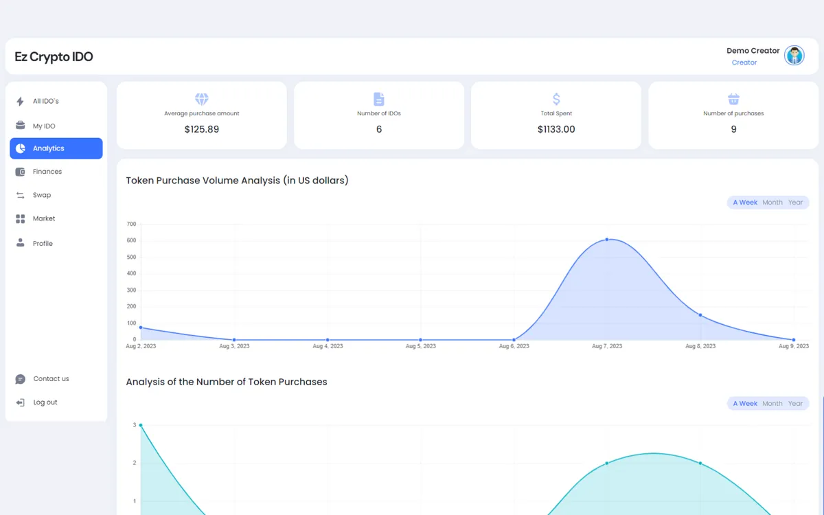The image size is (824, 515).
Task: Click the Aug 9 data point on volume chart
Action: pos(794,340)
